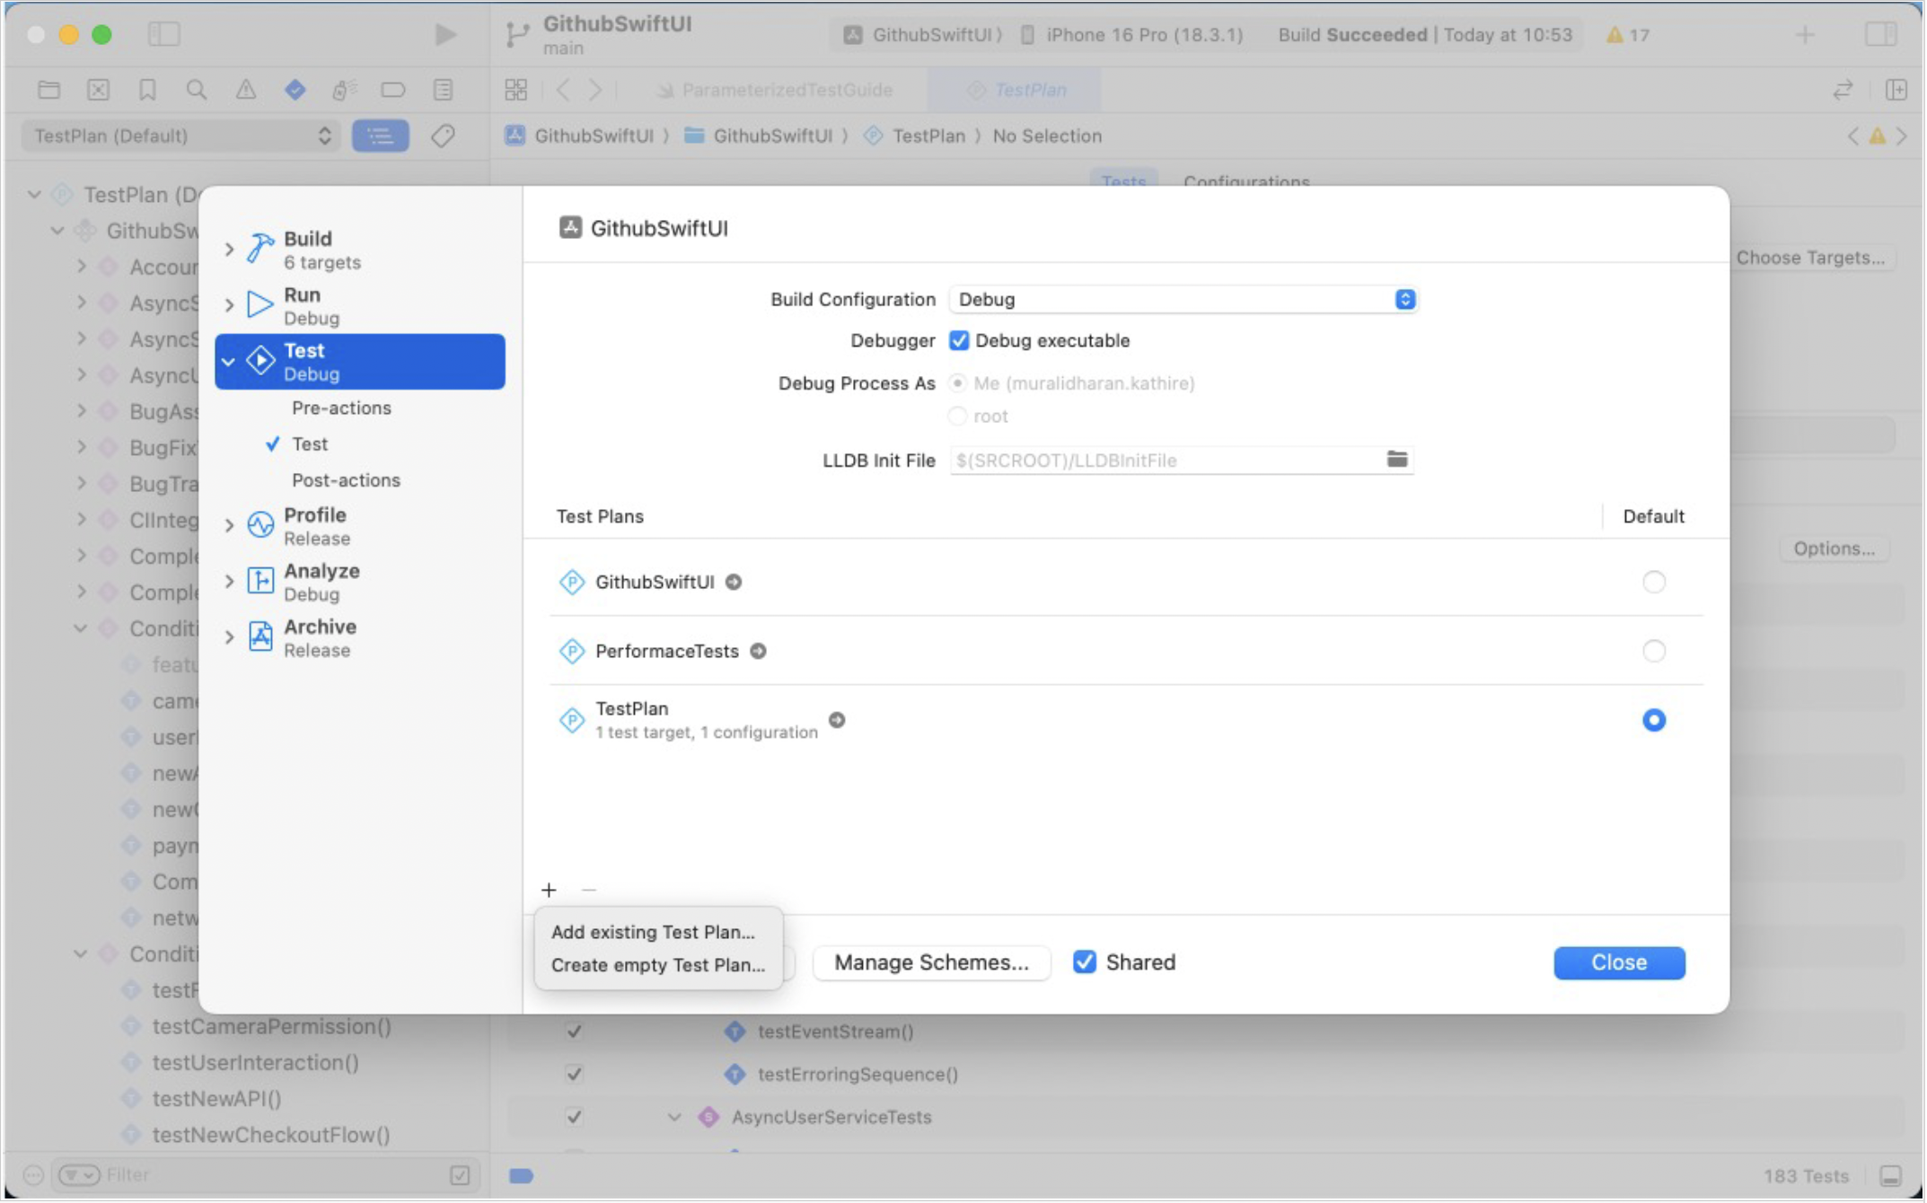Click the plus icon in the title toolbar
This screenshot has height=1203, width=1927.
(x=1805, y=35)
